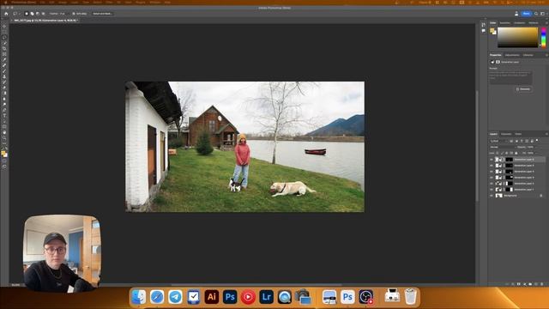Hide Generative Layer 1

click(x=492, y=190)
